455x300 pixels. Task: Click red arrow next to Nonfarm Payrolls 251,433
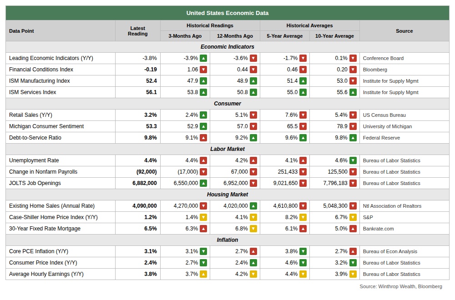click(x=303, y=172)
